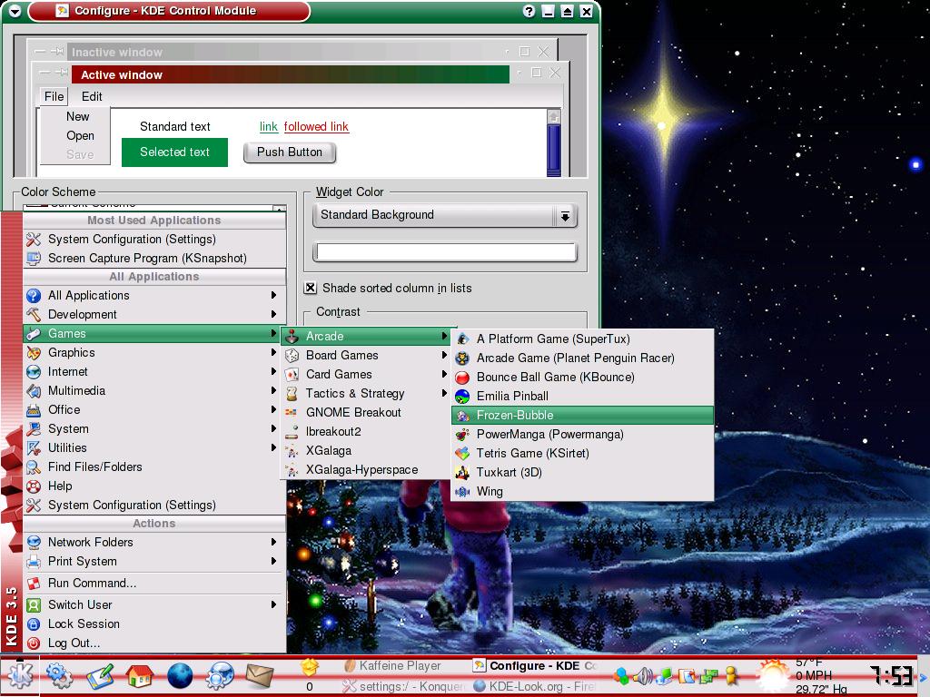Launch Frozen-Bubble from the Arcade menu

click(x=582, y=416)
